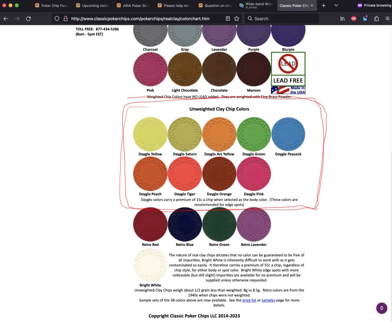Open the samples page link

pos(268,300)
